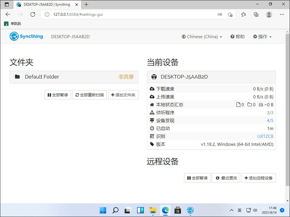Viewport: 290px width, 217px height.
Task: Click 添加远程设备 to add remote device
Action: (x=258, y=178)
